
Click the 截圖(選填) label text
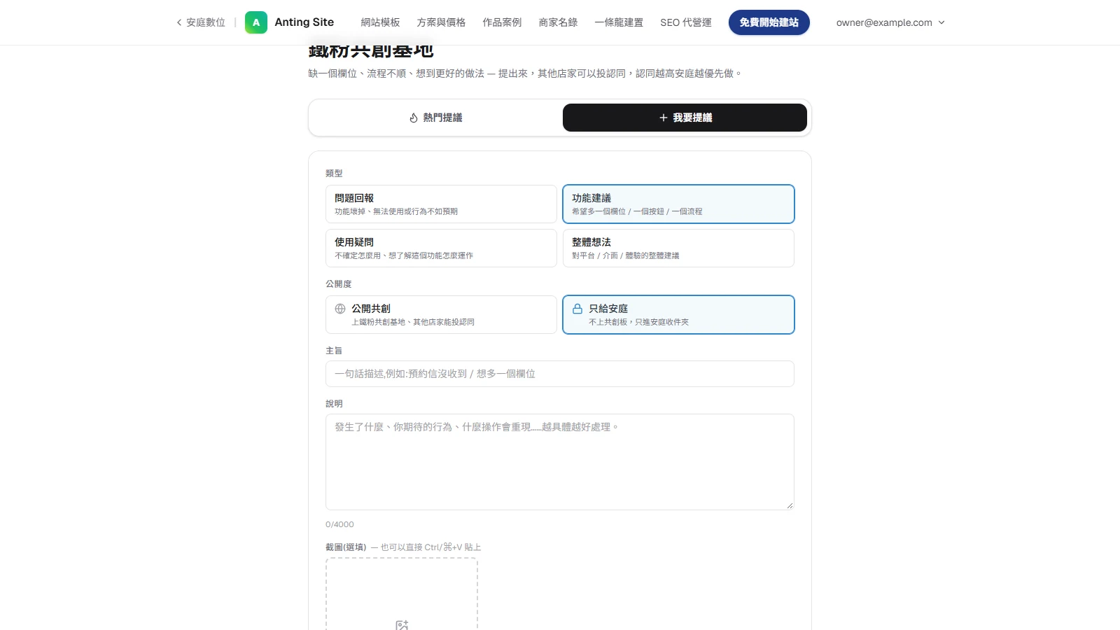pos(346,547)
